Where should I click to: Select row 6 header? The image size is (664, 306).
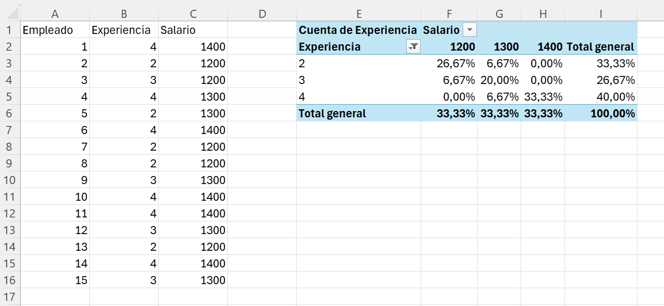10,113
